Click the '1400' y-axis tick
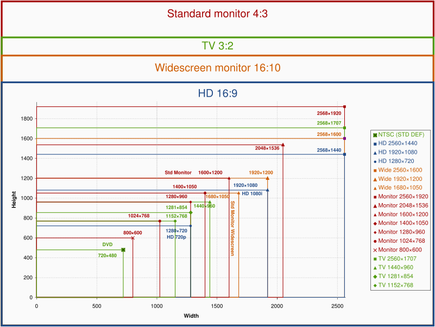 pyautogui.click(x=27, y=159)
